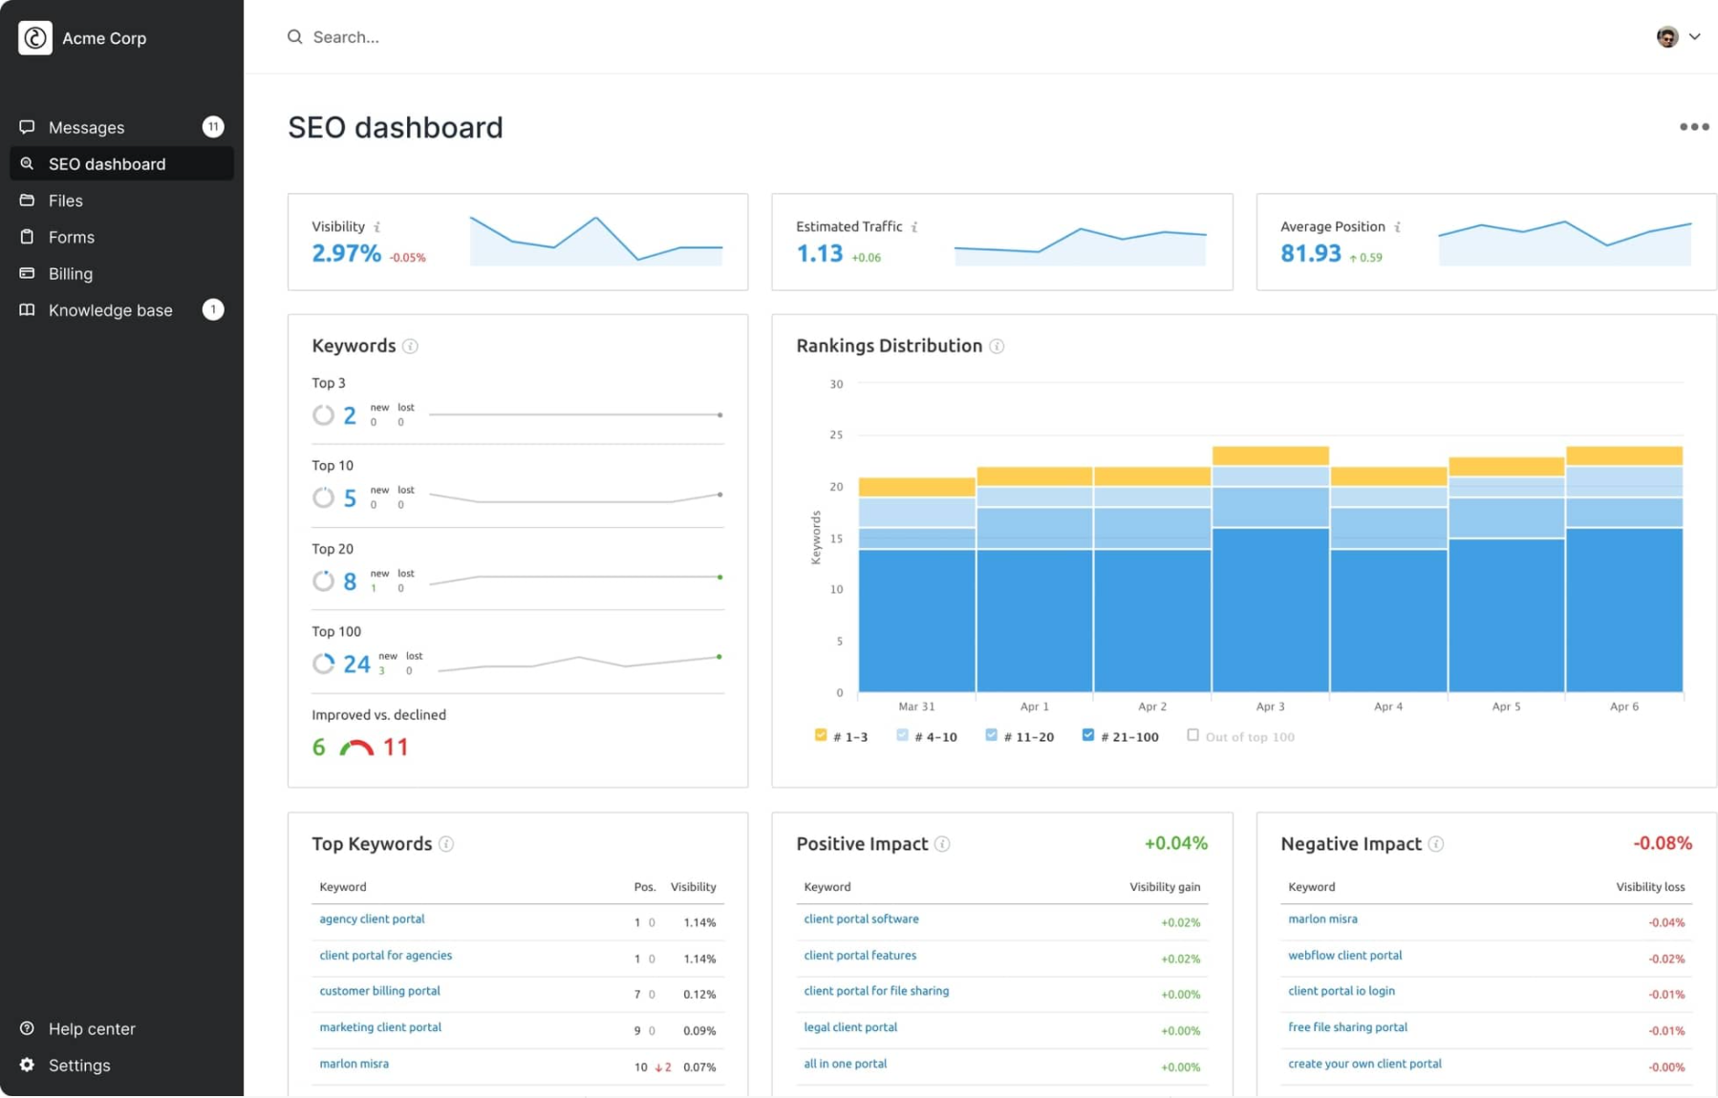This screenshot has height=1098, width=1718.
Task: Click the Rankings Distribution info icon
Action: [x=997, y=347]
